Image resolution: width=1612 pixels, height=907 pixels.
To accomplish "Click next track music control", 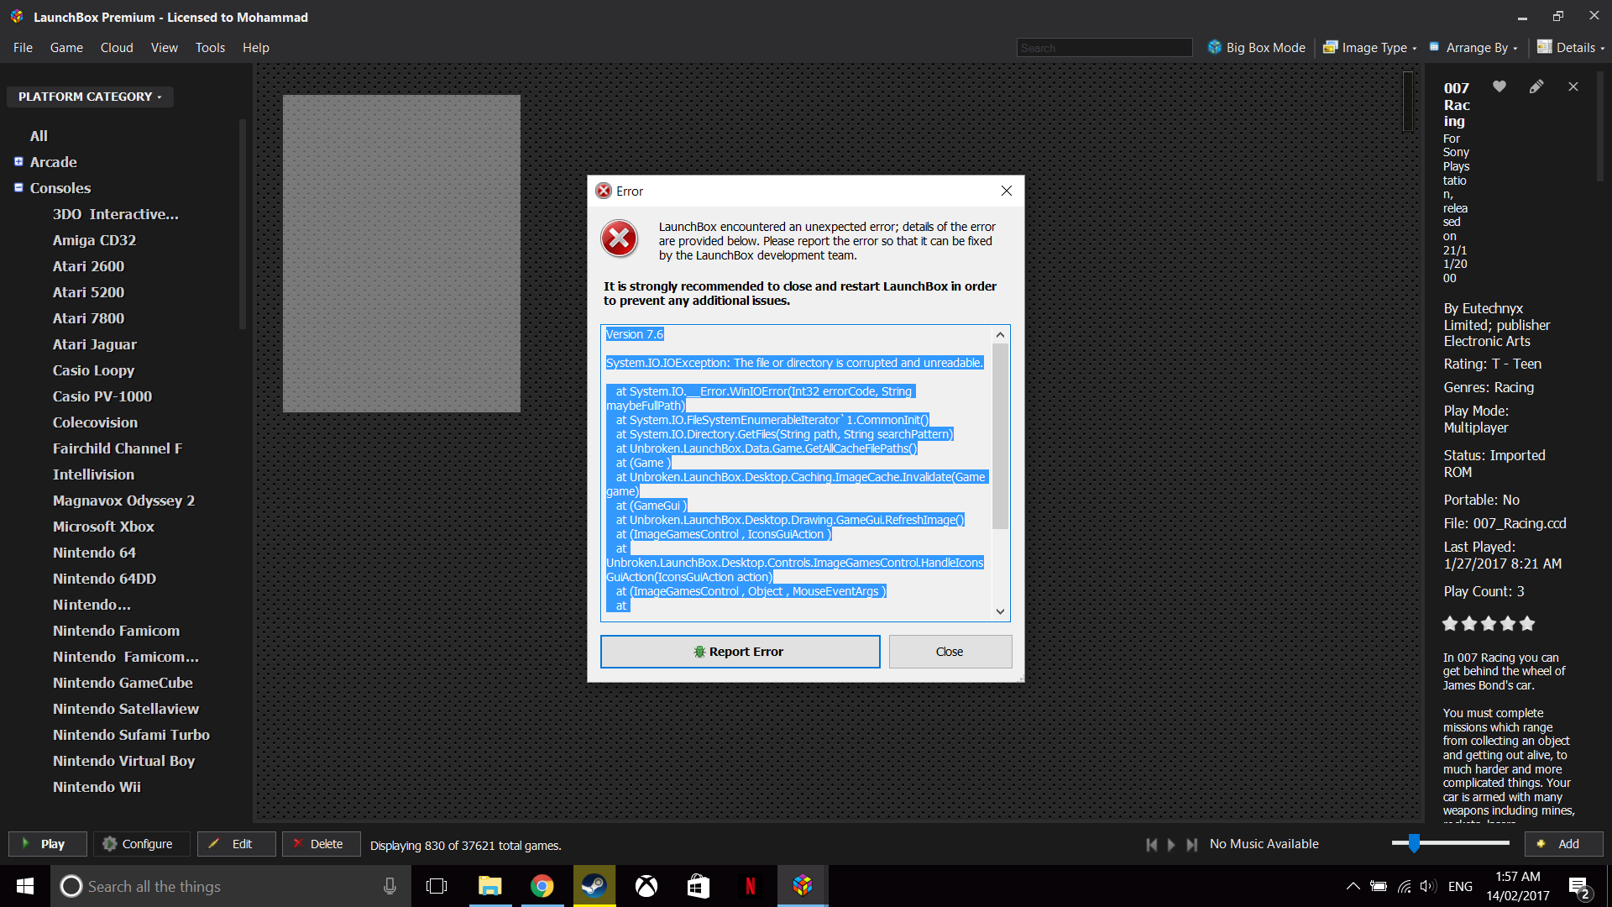I will click(x=1192, y=845).
